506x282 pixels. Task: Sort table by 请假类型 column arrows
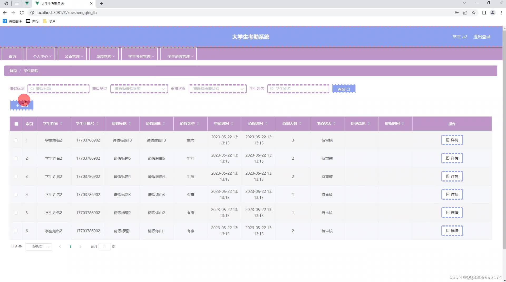(198, 123)
